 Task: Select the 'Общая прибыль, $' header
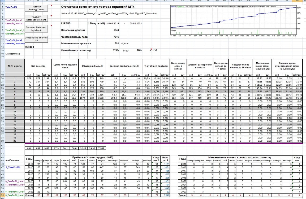[x=92, y=66]
